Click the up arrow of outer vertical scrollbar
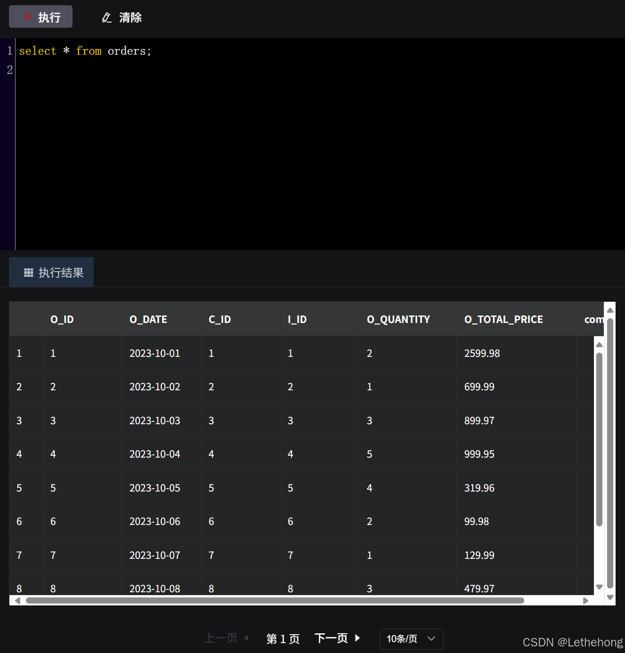 click(x=610, y=310)
